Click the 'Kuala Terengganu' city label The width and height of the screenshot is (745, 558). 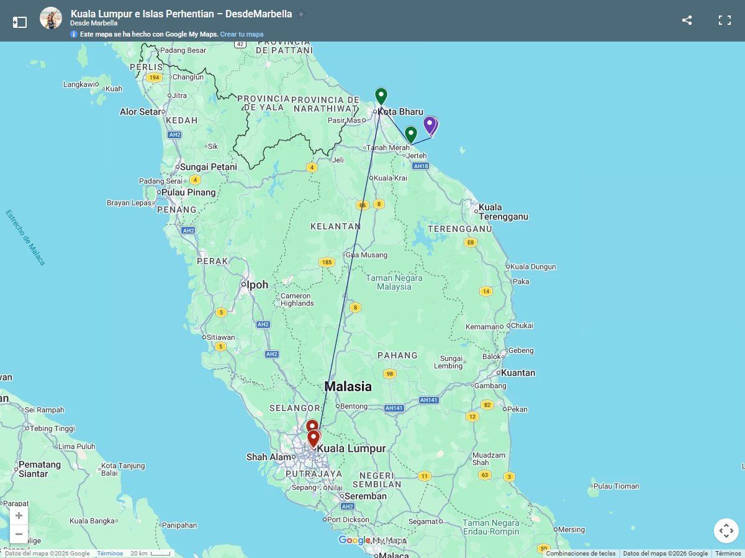point(503,212)
